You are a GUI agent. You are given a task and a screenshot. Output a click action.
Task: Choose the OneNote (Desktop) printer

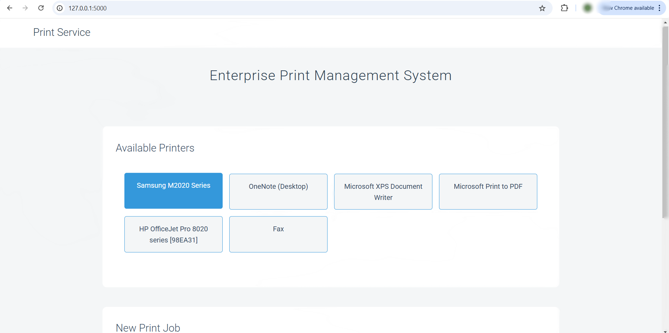[278, 192]
